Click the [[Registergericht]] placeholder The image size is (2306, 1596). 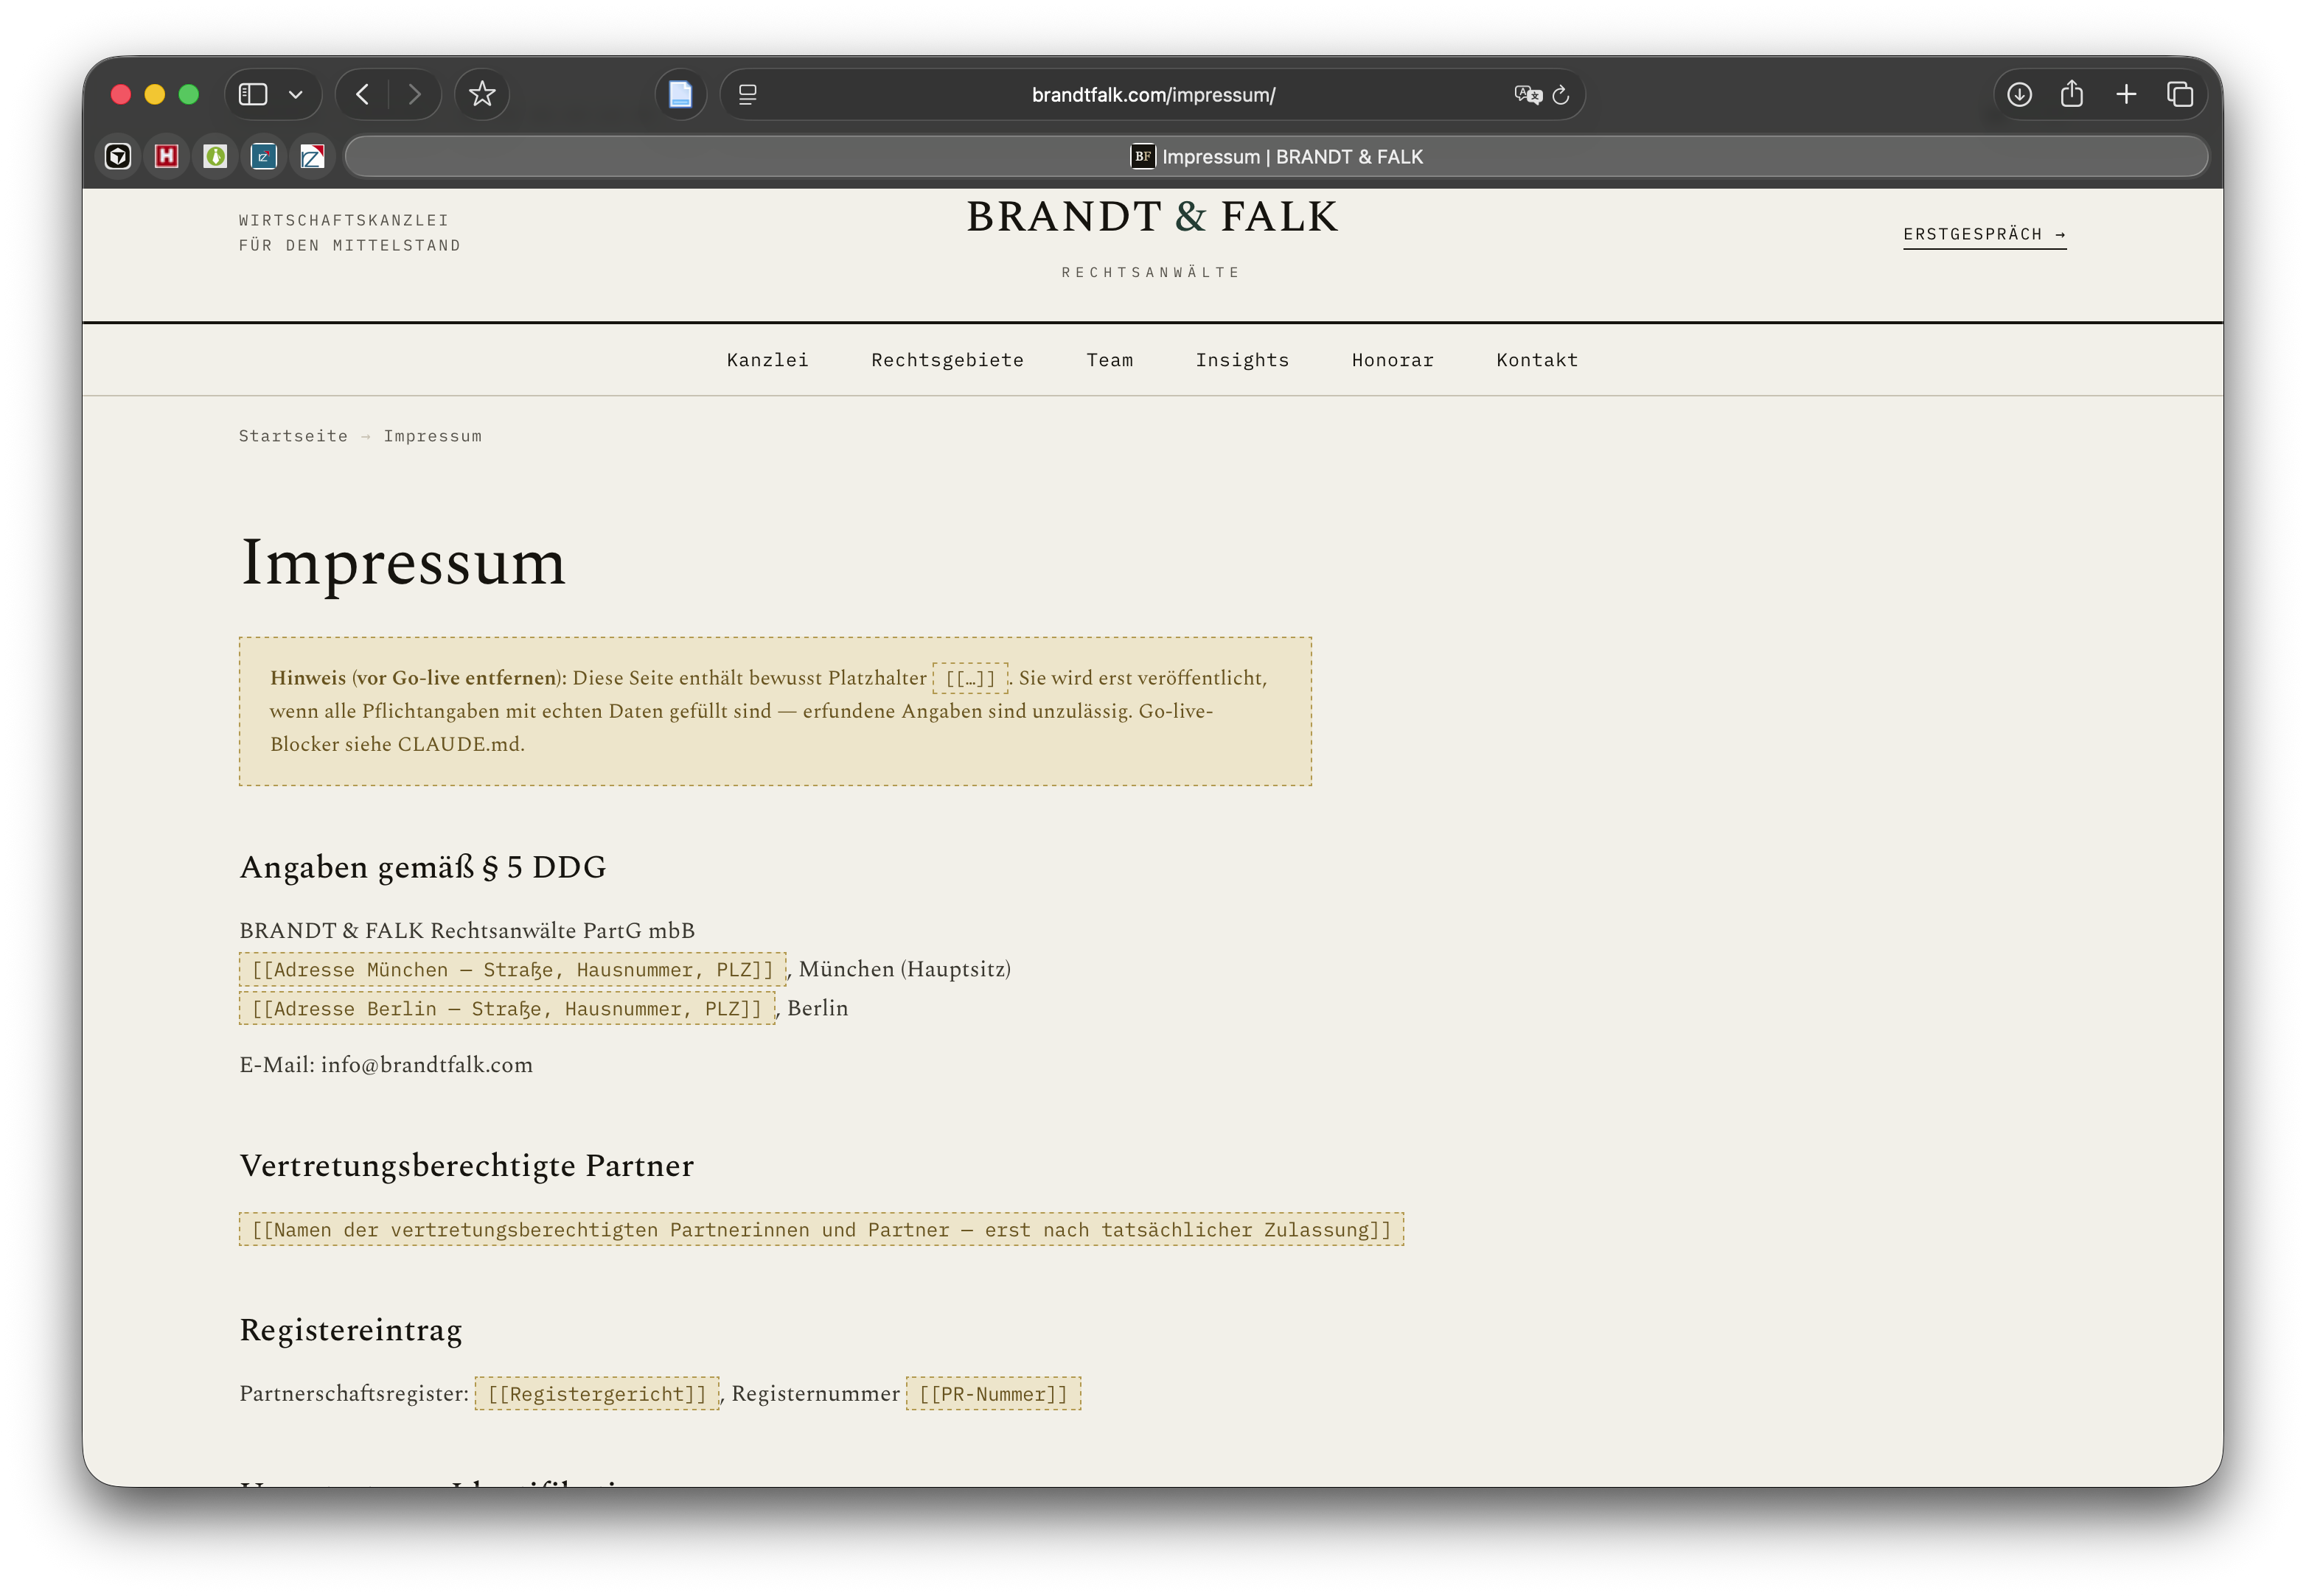click(596, 1394)
